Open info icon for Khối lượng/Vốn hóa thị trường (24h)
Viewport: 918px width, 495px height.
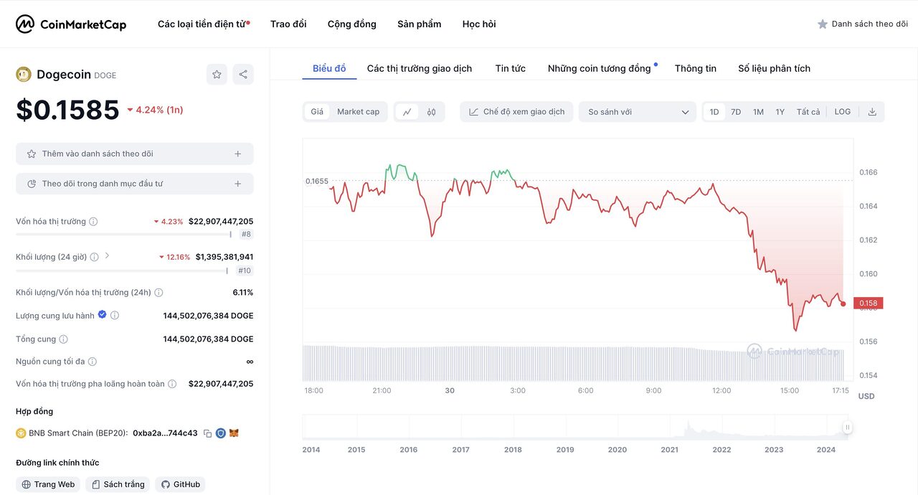(158, 293)
